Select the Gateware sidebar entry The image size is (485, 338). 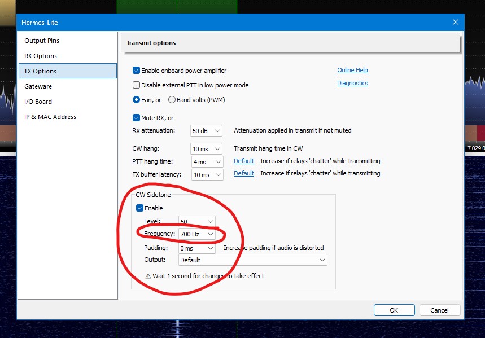(38, 86)
